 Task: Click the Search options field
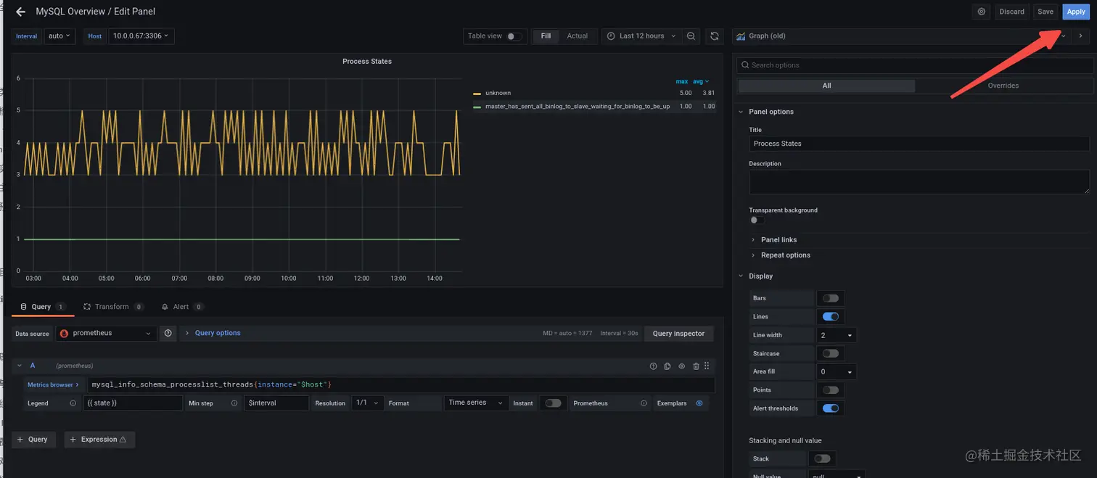(914, 65)
